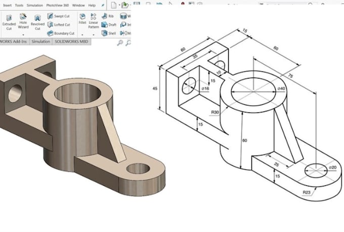This screenshot has width=344, height=232.
Task: Click the R23 radius dimension label
Action: [307, 192]
